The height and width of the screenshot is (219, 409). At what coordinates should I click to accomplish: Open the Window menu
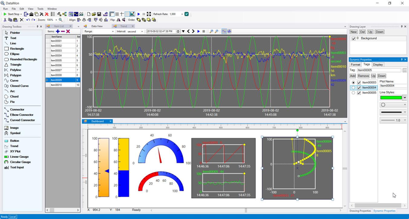[52, 9]
